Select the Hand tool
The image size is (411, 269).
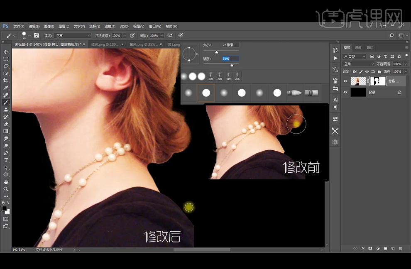point(6,182)
